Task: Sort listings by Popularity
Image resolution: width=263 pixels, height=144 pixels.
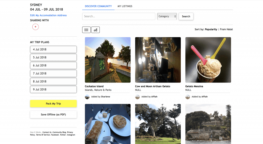Action: click(x=211, y=29)
